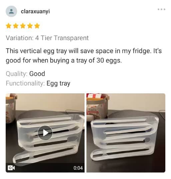Click the username claraxuanyi
Viewport: 171px width, 179px height.
(35, 11)
